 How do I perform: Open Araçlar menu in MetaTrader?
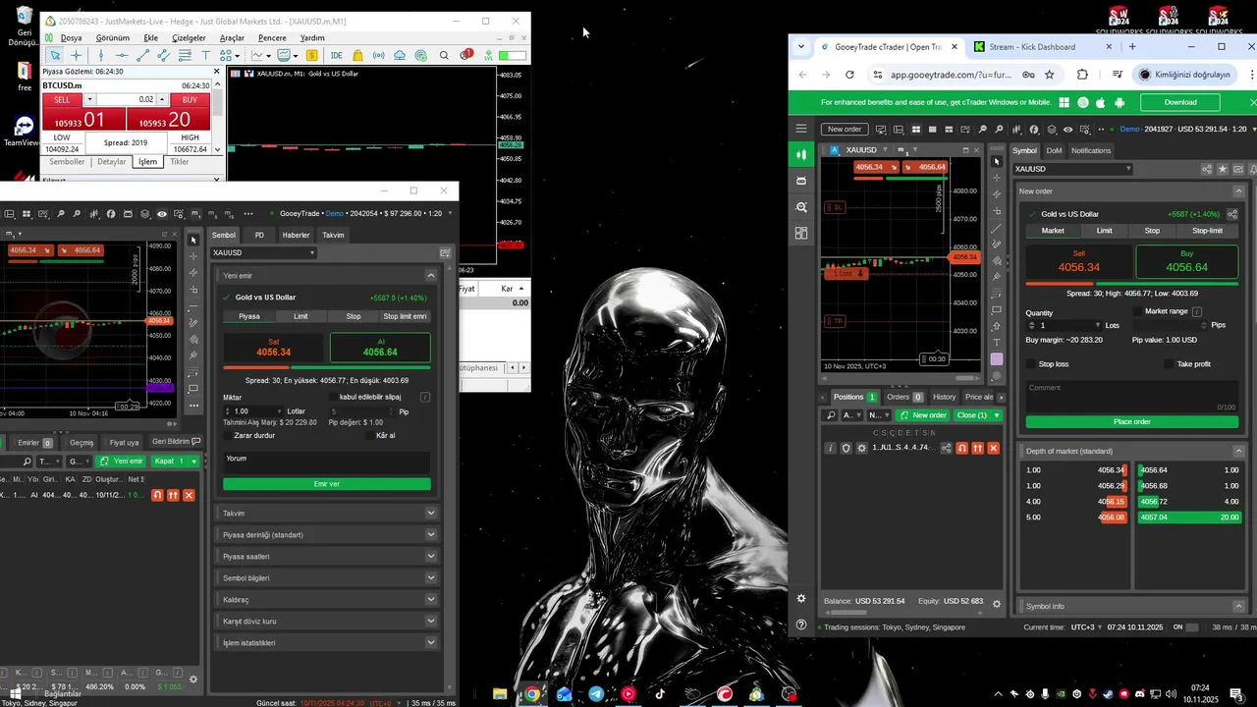[x=232, y=38]
